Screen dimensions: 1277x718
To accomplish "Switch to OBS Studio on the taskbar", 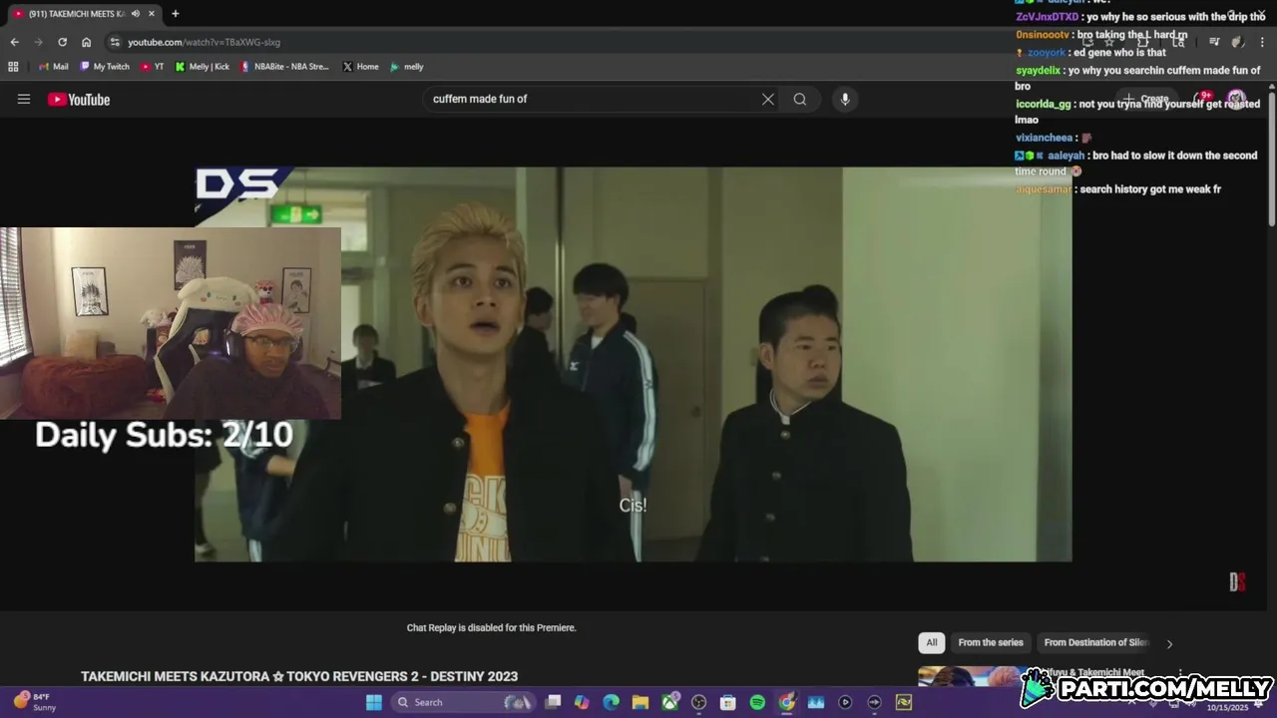I will point(699,702).
